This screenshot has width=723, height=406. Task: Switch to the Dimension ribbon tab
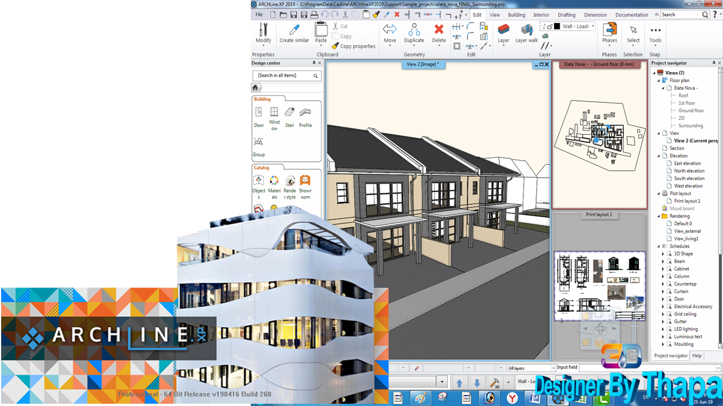595,15
